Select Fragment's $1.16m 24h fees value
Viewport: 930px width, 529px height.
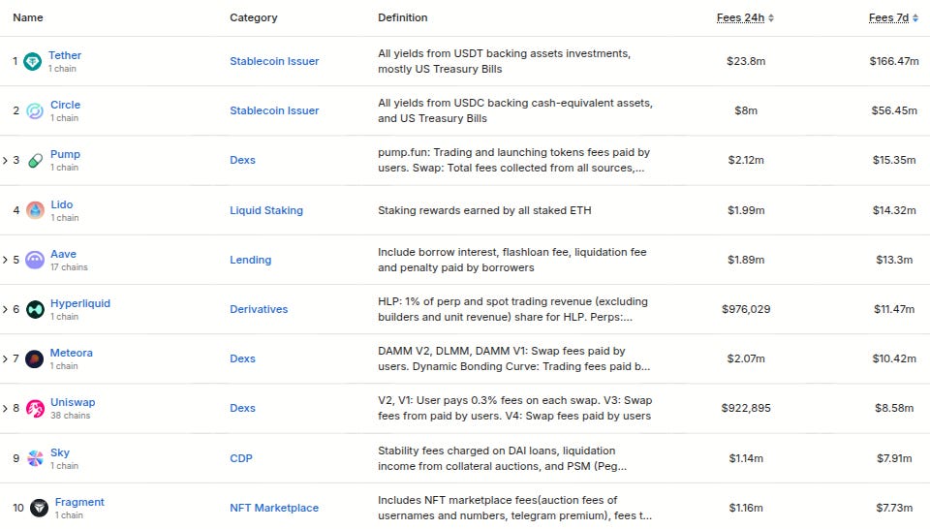click(x=746, y=508)
